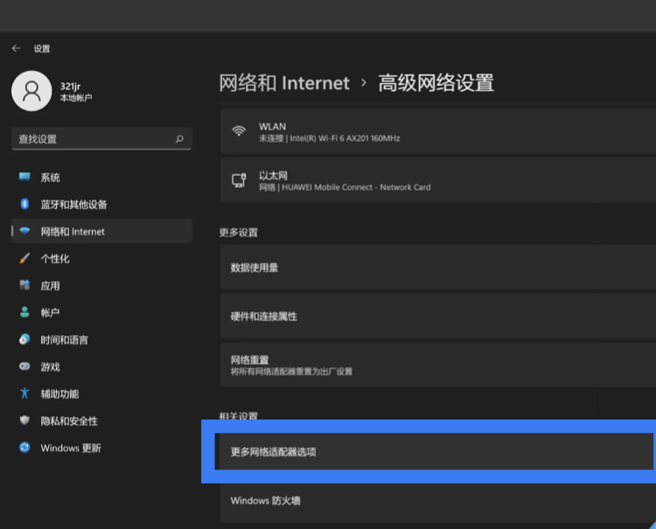656x529 pixels.
Task: Click the gamepad icon for 游戏
Action: [24, 366]
